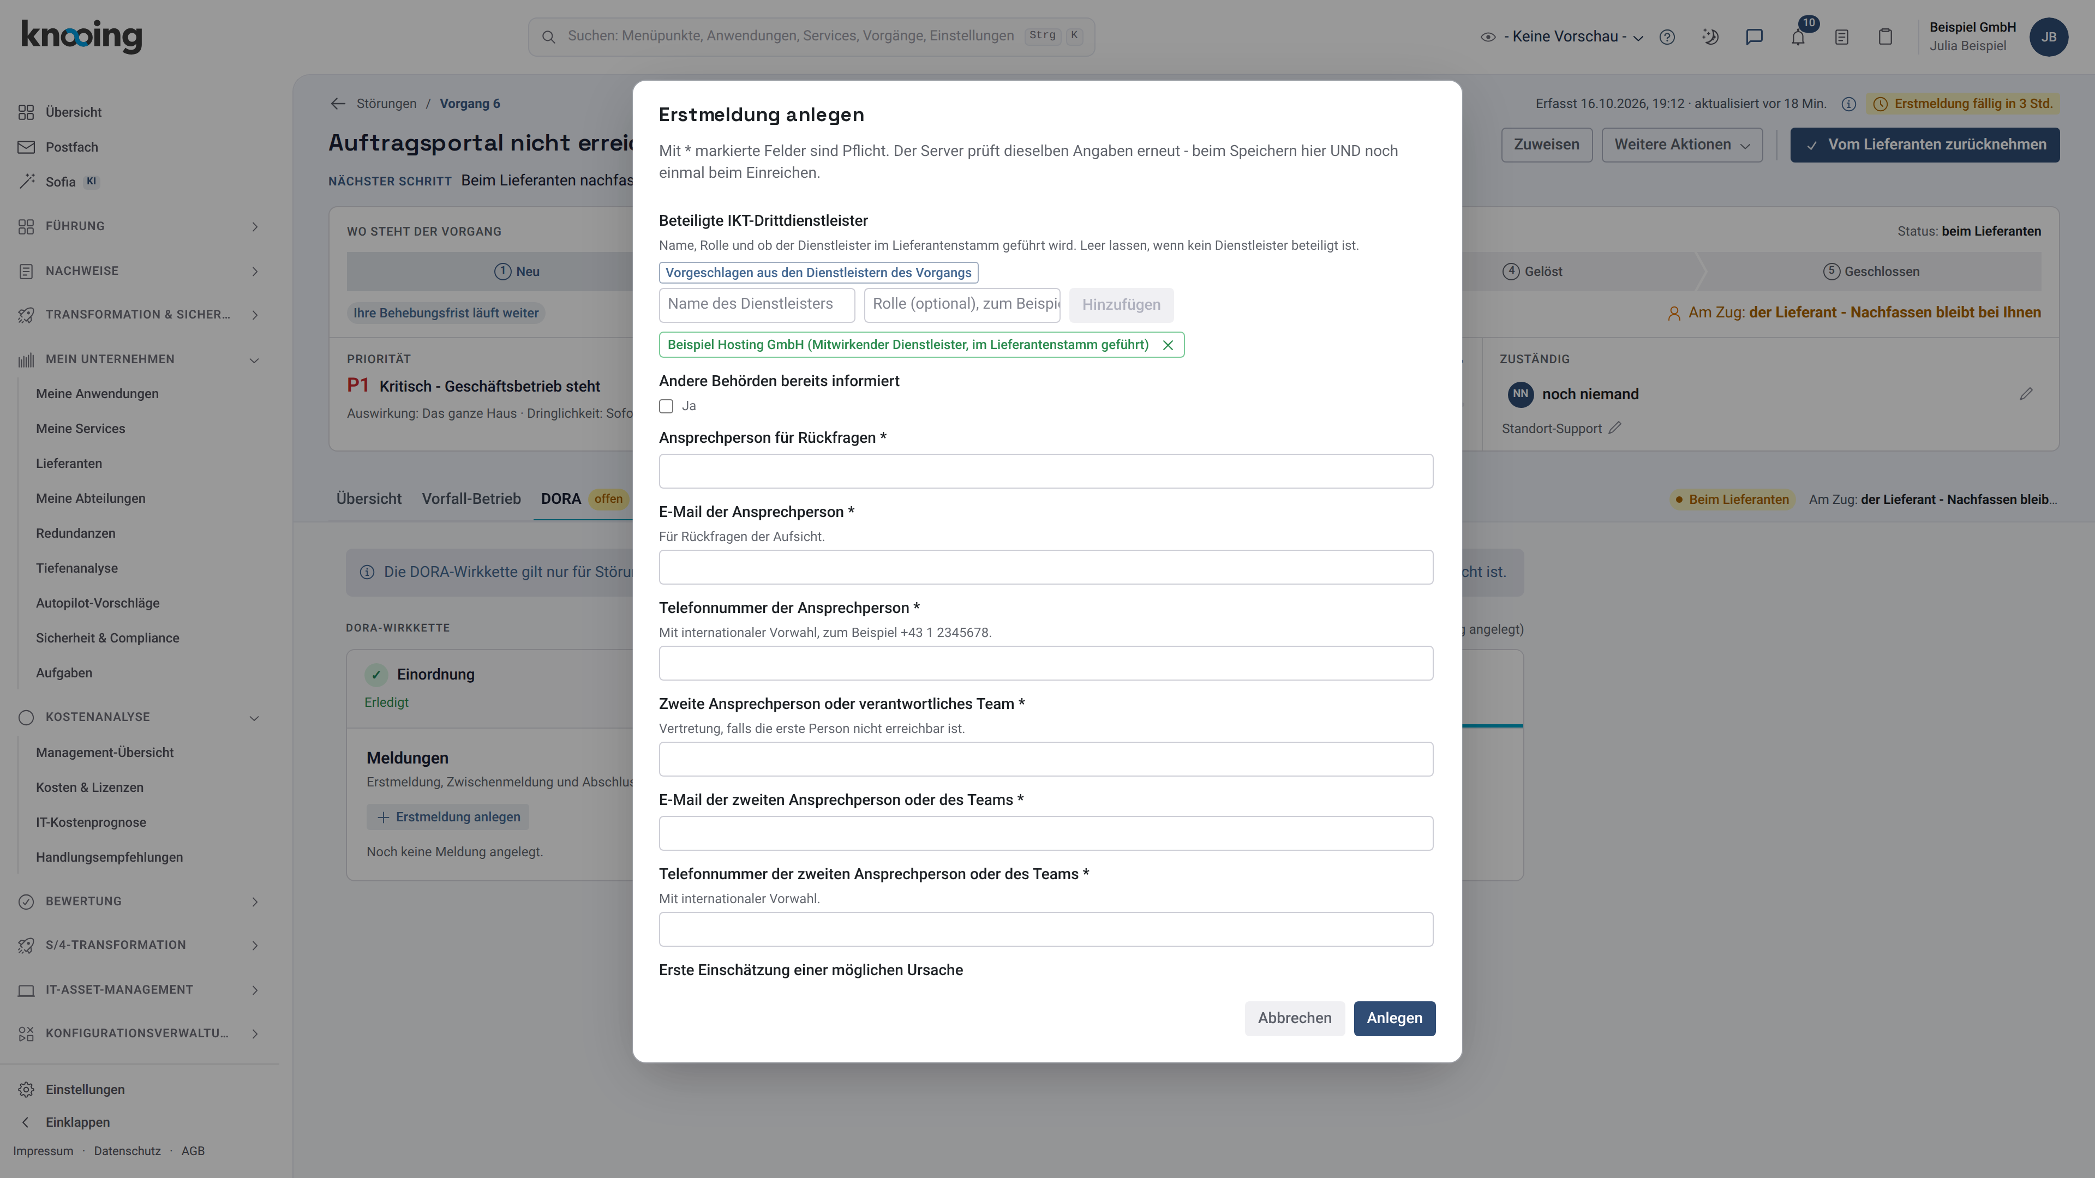Image resolution: width=2095 pixels, height=1178 pixels.
Task: Click Datenschutz footer link
Action: click(x=127, y=1150)
